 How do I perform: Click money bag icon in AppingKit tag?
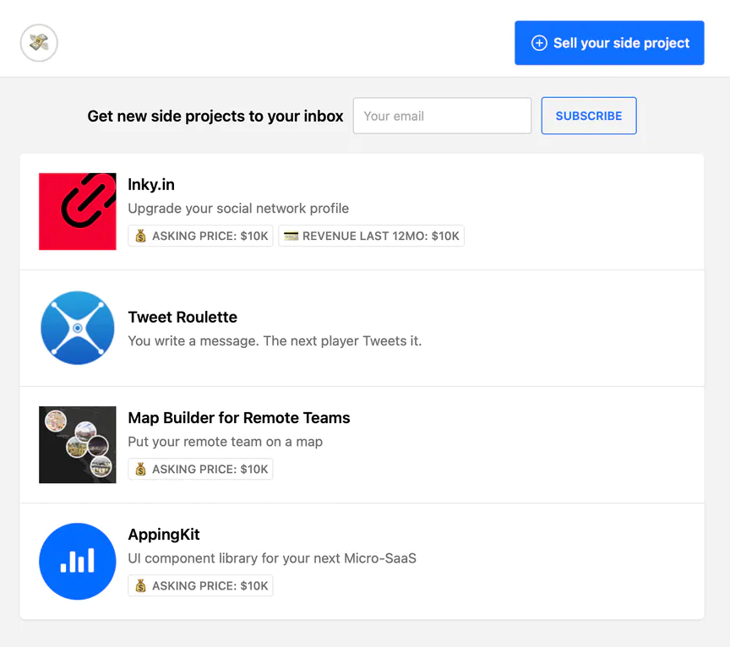[x=140, y=585]
